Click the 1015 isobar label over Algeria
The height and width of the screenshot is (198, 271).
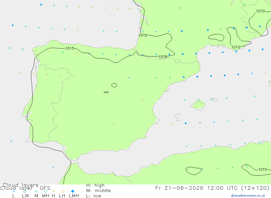263,169
